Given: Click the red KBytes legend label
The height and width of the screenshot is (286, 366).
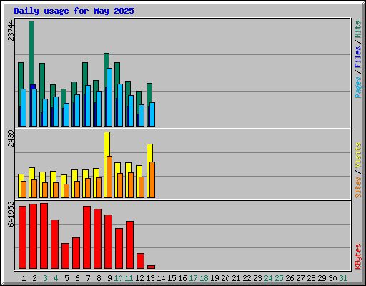Looking at the screenshot, I should coord(357,257).
